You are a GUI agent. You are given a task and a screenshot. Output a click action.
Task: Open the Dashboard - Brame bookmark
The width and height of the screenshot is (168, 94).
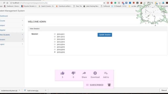click(12, 6)
